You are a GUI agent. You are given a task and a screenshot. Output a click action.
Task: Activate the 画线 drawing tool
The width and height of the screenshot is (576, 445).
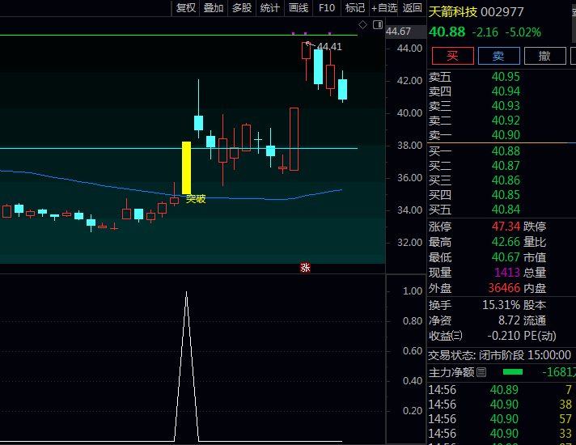click(x=299, y=8)
